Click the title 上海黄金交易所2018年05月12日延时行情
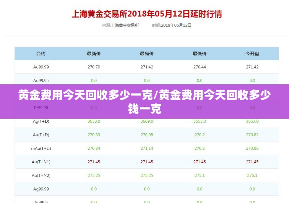The width and height of the screenshot is (289, 203). tap(147, 14)
